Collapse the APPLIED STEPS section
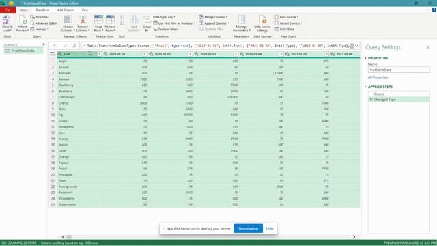 [x=365, y=87]
